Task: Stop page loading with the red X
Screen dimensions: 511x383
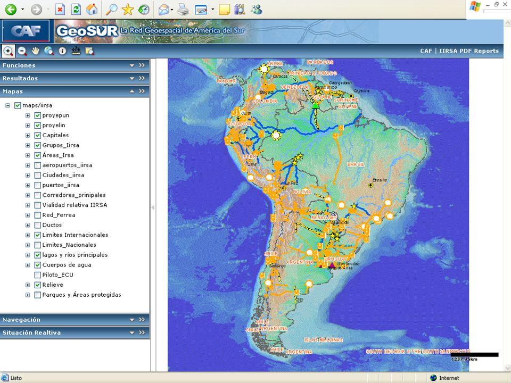Action: pyautogui.click(x=60, y=10)
